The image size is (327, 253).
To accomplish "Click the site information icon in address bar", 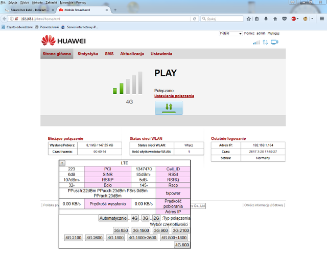I will [x=12, y=19].
